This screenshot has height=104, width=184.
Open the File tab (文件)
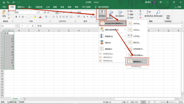point(4,7)
